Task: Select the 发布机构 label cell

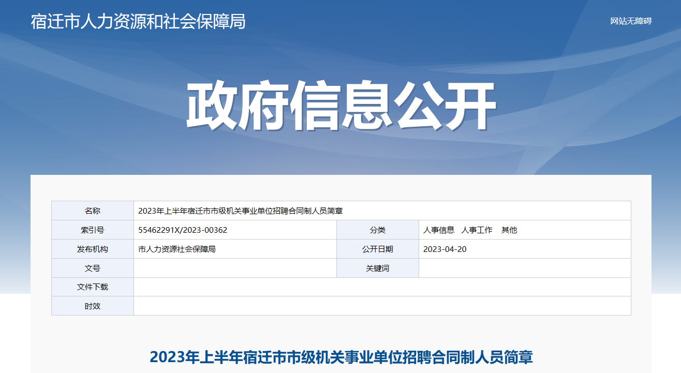Action: (x=93, y=249)
